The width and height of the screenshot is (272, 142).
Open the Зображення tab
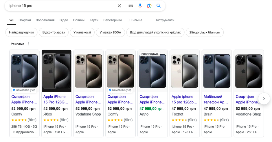(45, 20)
